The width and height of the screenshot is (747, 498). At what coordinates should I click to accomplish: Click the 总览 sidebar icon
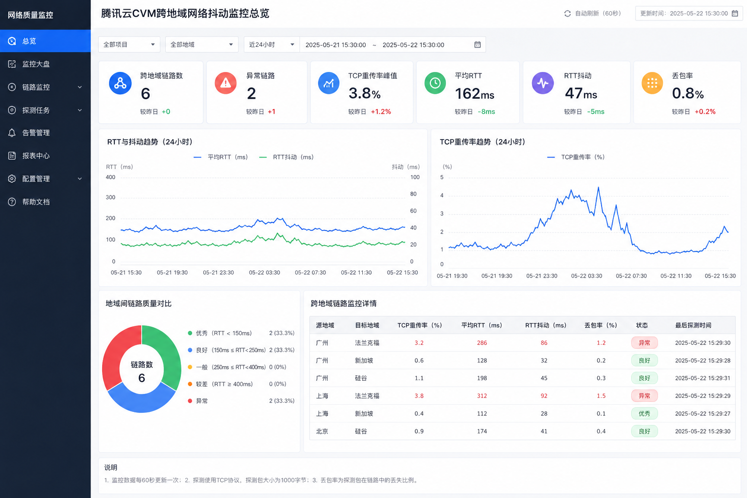point(12,41)
